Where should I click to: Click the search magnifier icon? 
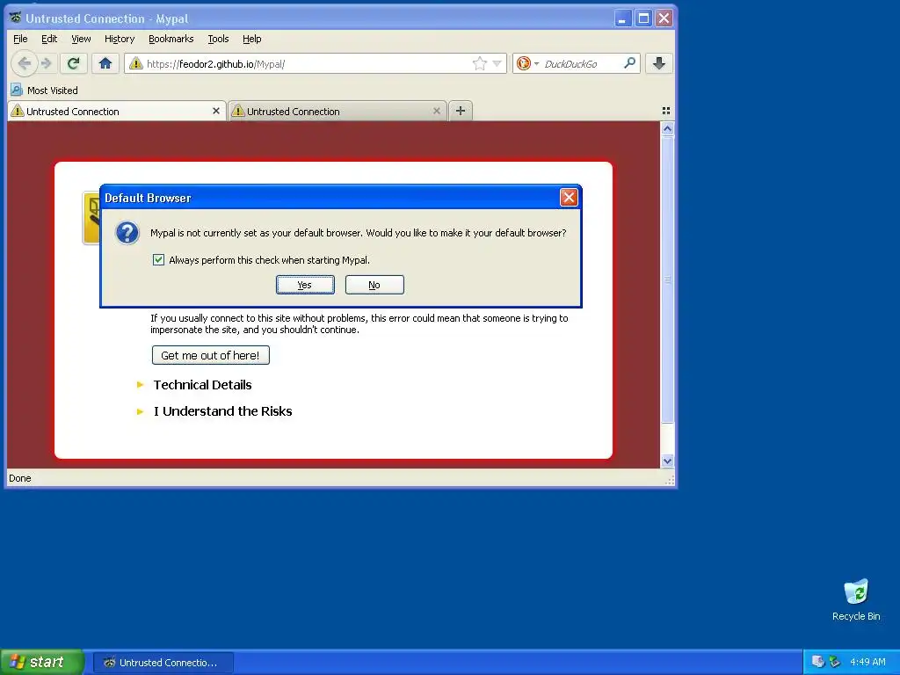coord(629,63)
